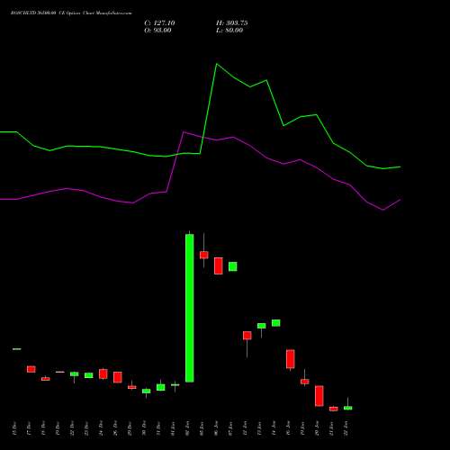Click the peak of the green indicator line

click(x=217, y=64)
